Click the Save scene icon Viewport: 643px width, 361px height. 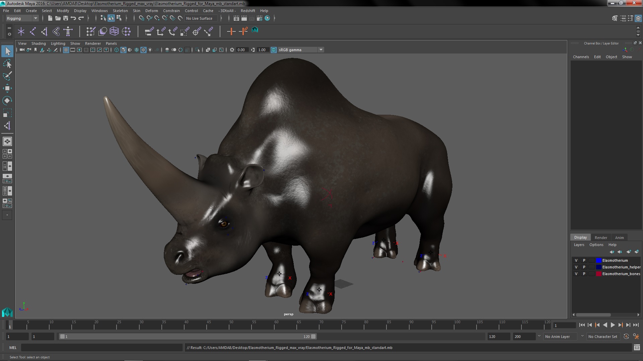coord(66,18)
